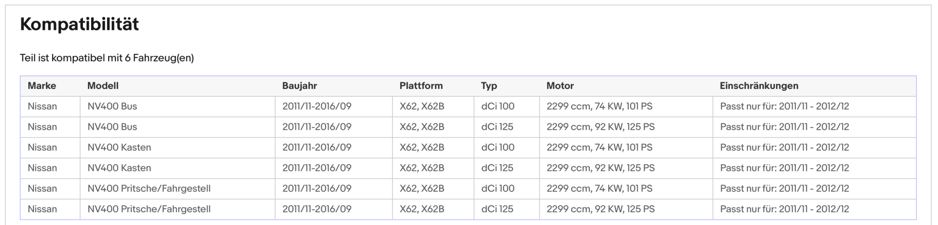
Task: Click the dCi 125 cell in the last table row
Action: 507,209
